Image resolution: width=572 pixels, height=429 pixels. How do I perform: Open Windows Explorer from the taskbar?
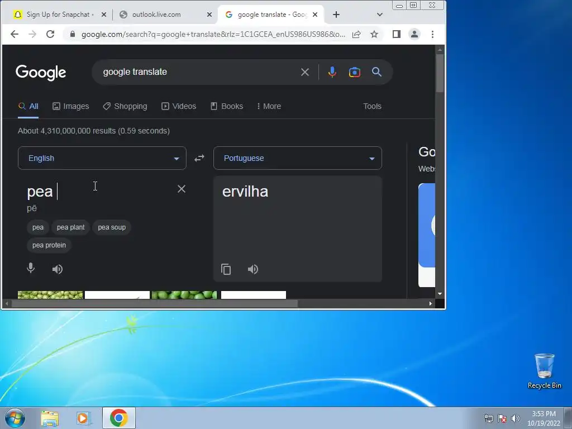(50, 418)
